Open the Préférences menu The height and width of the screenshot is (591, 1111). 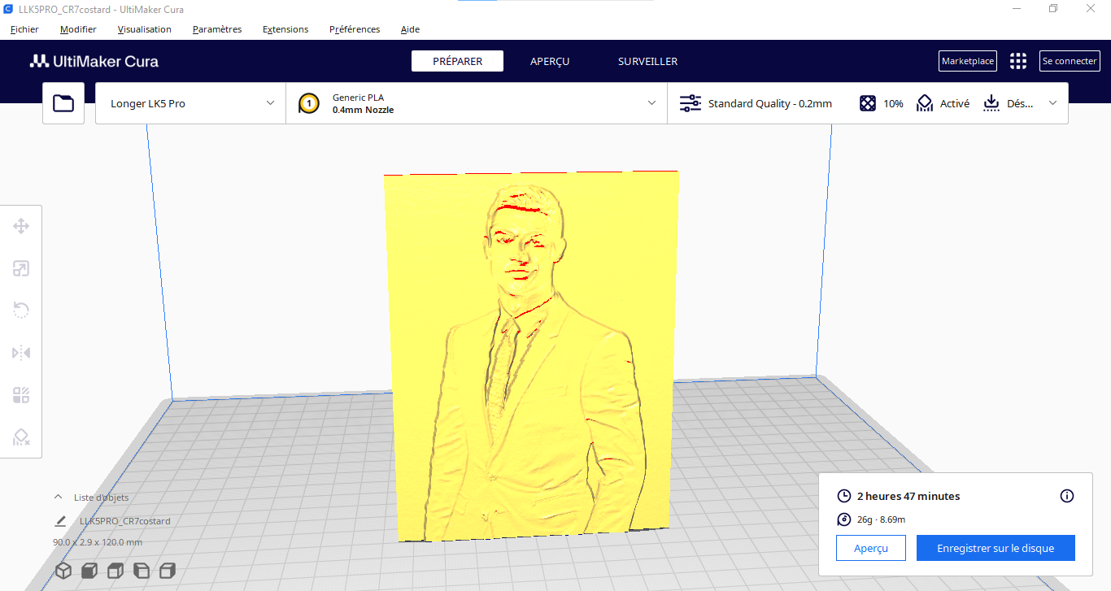click(x=355, y=29)
